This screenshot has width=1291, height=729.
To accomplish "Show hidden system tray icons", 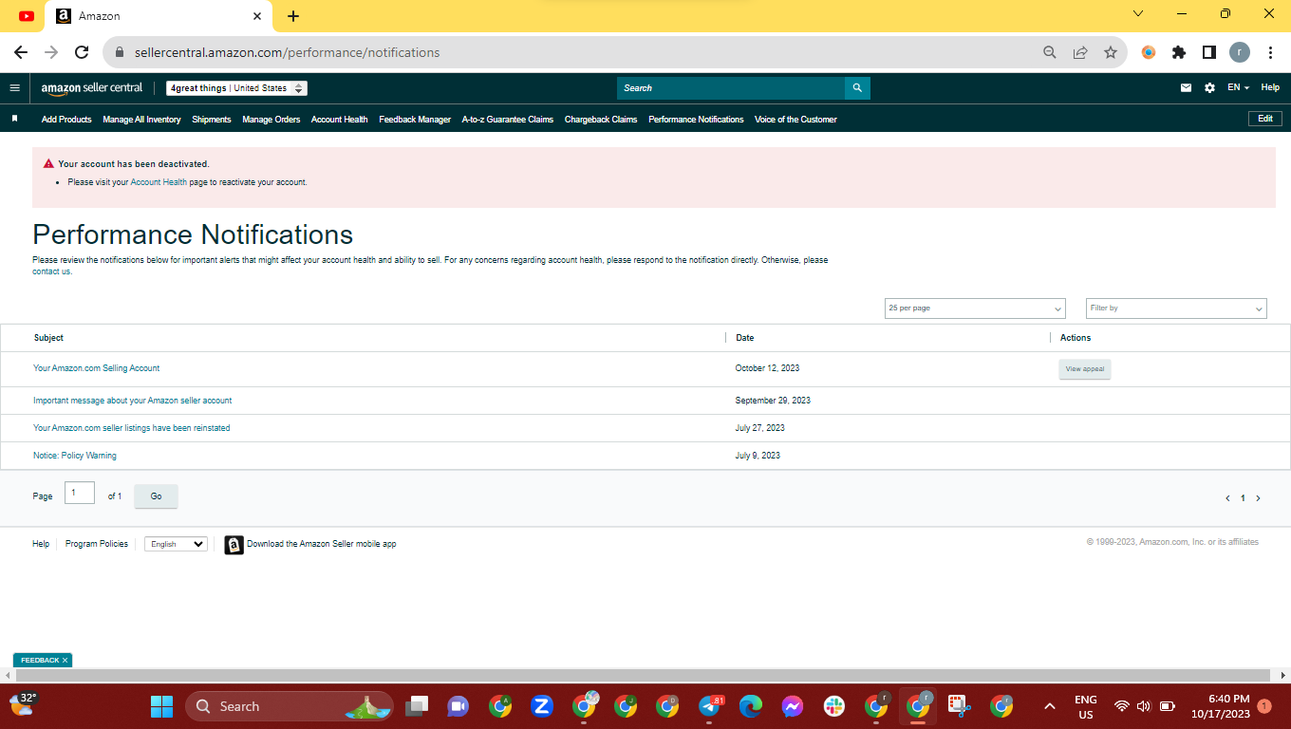I will click(x=1050, y=706).
